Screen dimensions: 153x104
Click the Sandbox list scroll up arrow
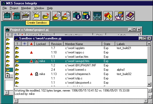click(x=149, y=44)
